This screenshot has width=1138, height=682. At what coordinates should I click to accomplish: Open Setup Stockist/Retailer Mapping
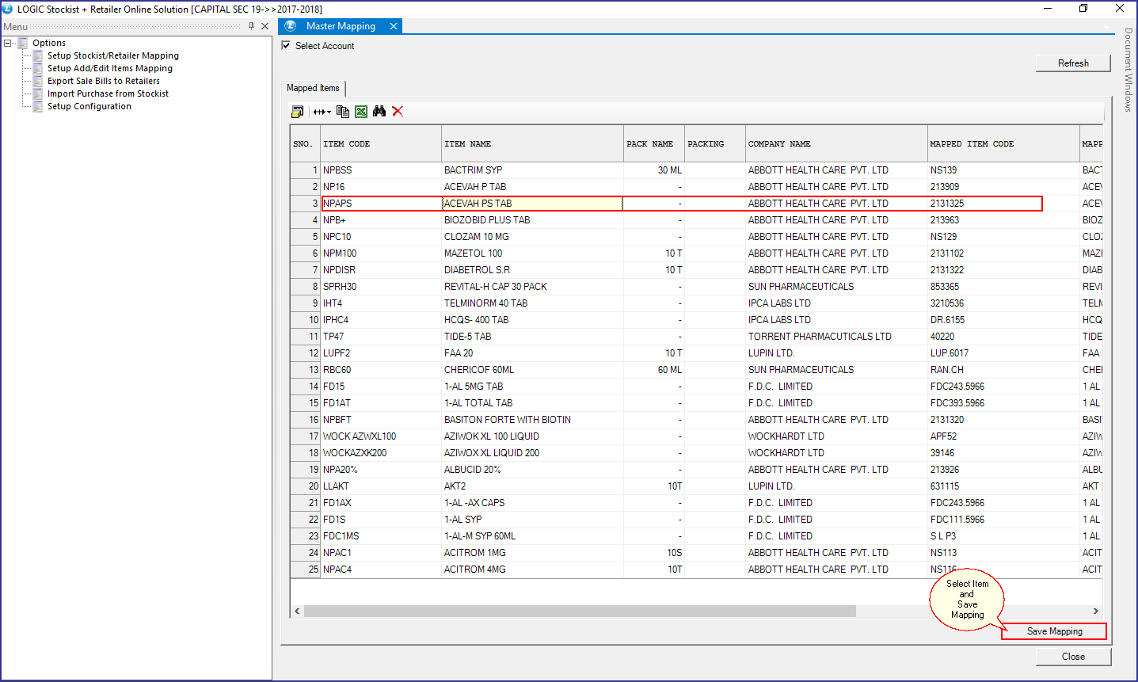point(113,55)
